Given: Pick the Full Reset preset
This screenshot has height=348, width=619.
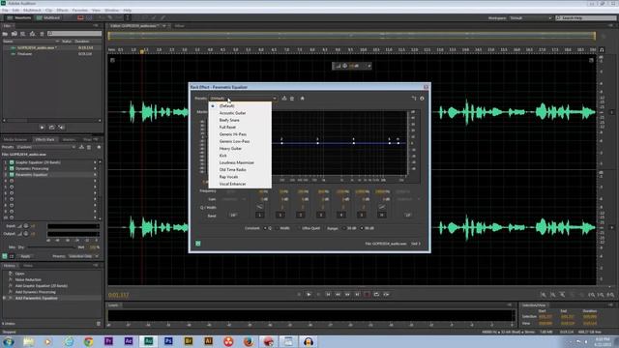Looking at the screenshot, I should (227, 127).
